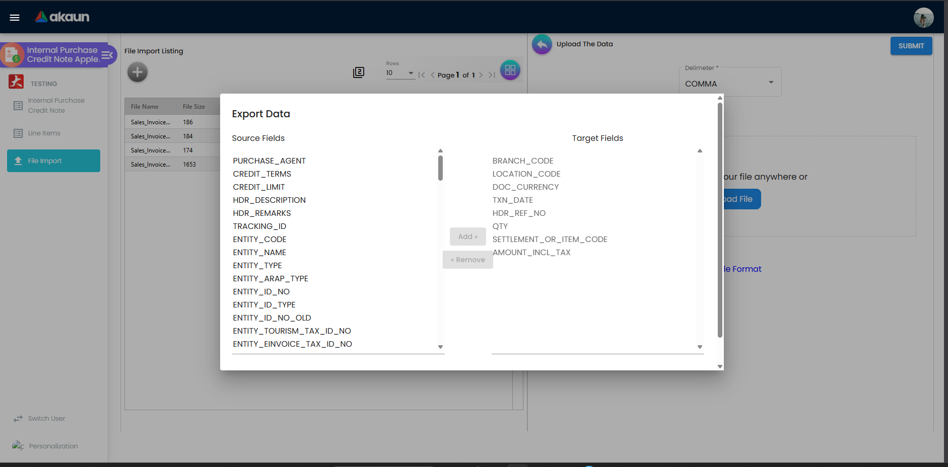Collapse the sidebar menu toggle icon
This screenshot has height=467, width=948.
click(107, 55)
